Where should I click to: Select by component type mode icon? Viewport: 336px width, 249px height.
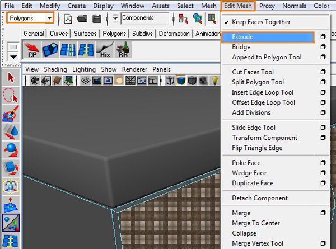212,18
